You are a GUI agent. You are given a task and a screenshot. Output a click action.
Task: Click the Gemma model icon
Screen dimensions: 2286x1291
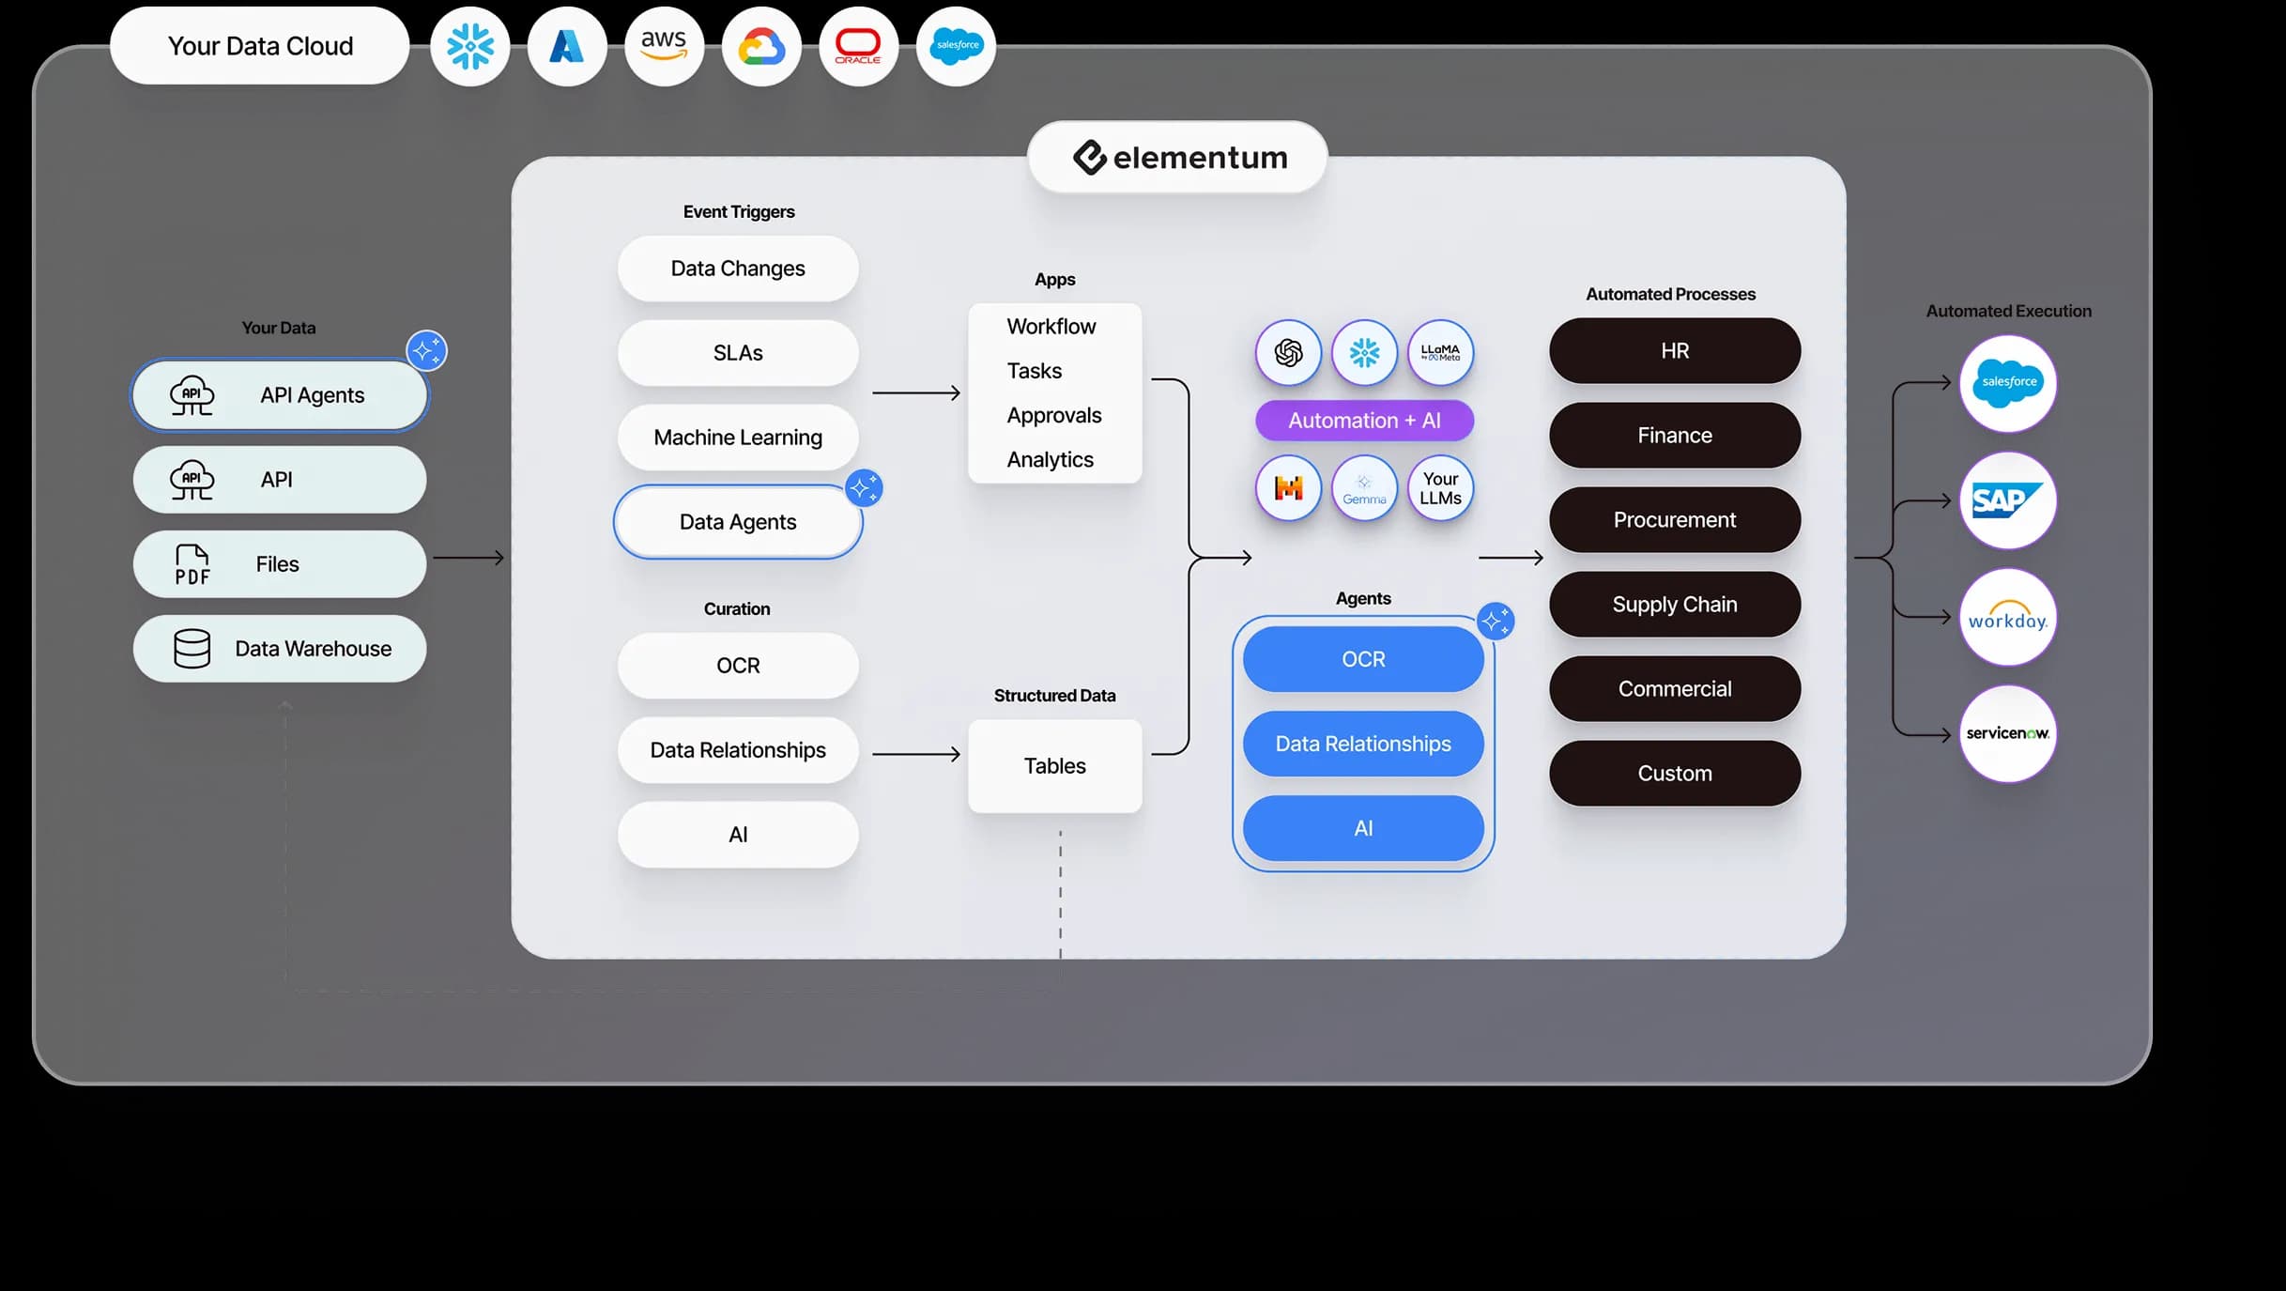point(1363,488)
